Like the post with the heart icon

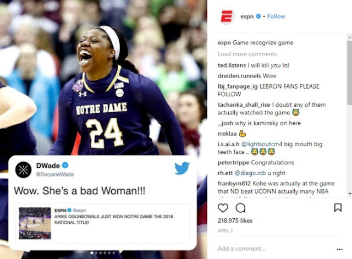click(x=223, y=208)
